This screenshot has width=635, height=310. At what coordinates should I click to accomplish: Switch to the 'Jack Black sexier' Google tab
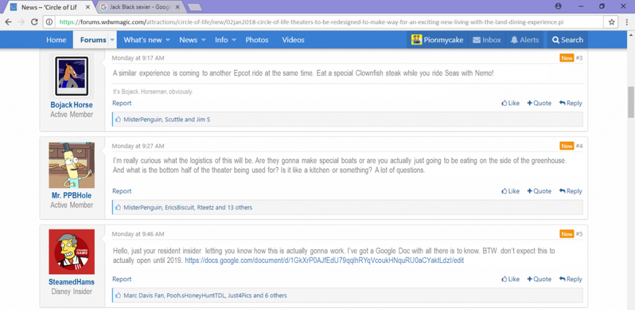140,7
